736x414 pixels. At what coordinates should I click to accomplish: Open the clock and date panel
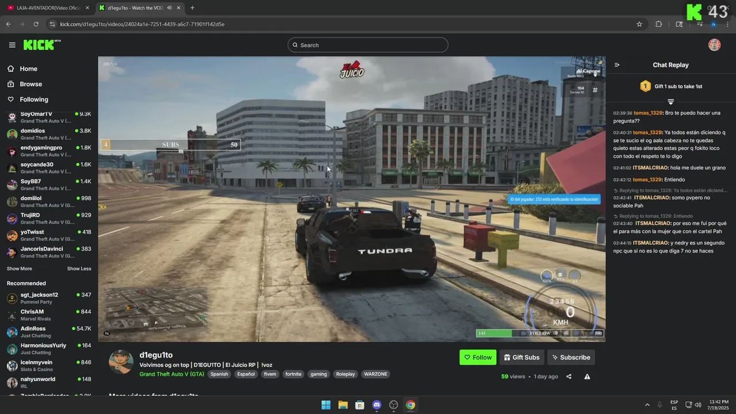718,405
